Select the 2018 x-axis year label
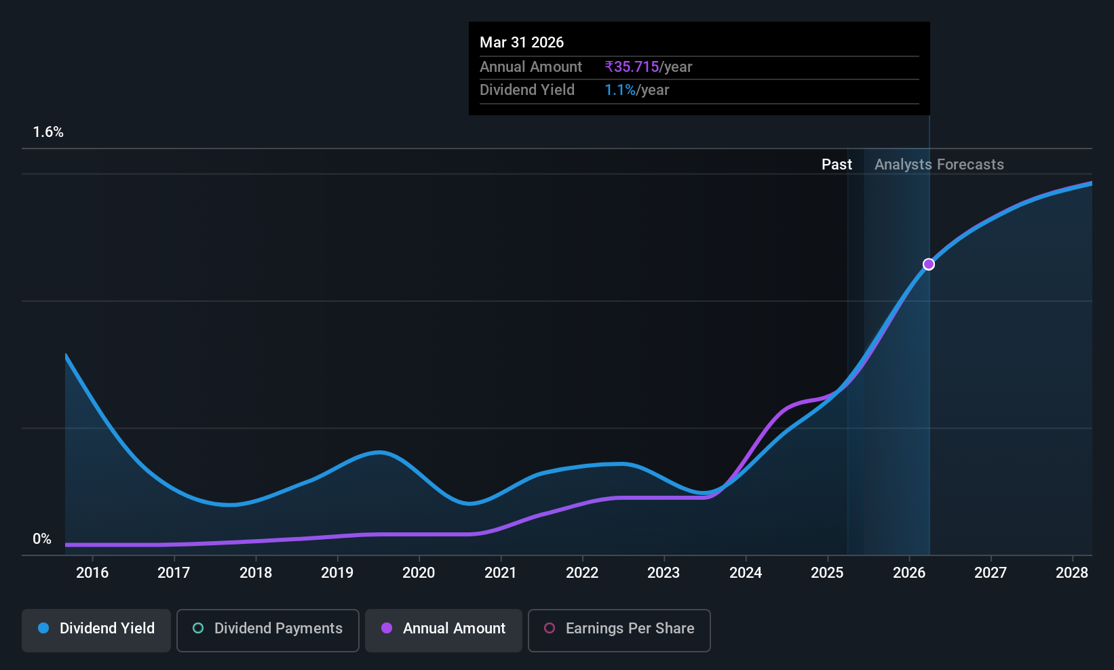Viewport: 1114px width, 670px height. tap(256, 573)
